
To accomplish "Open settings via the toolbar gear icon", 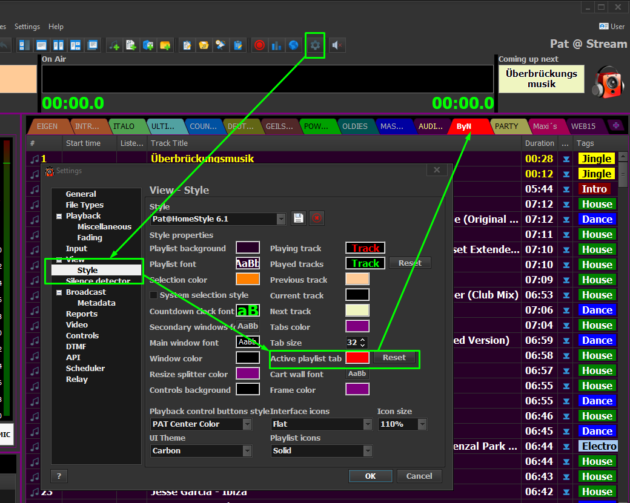I will tap(315, 45).
